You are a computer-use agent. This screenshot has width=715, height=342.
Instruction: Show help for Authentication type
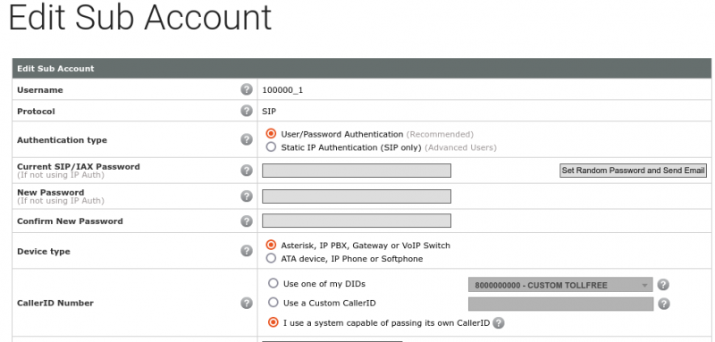(247, 140)
